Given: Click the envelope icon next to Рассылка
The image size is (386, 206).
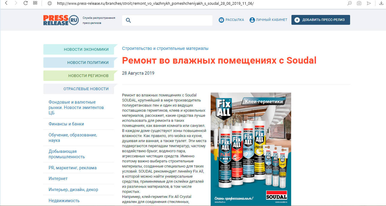Looking at the screenshot, I should tap(221, 20).
